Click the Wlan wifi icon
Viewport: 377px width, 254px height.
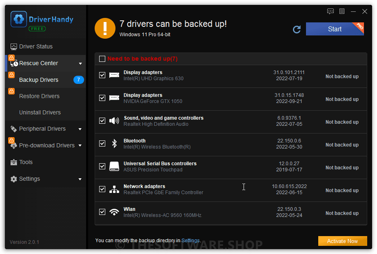[x=114, y=212]
